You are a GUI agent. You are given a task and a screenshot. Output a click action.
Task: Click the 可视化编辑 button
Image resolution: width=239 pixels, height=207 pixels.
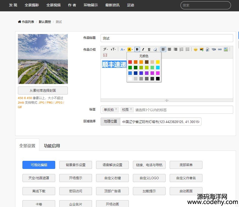(39, 165)
